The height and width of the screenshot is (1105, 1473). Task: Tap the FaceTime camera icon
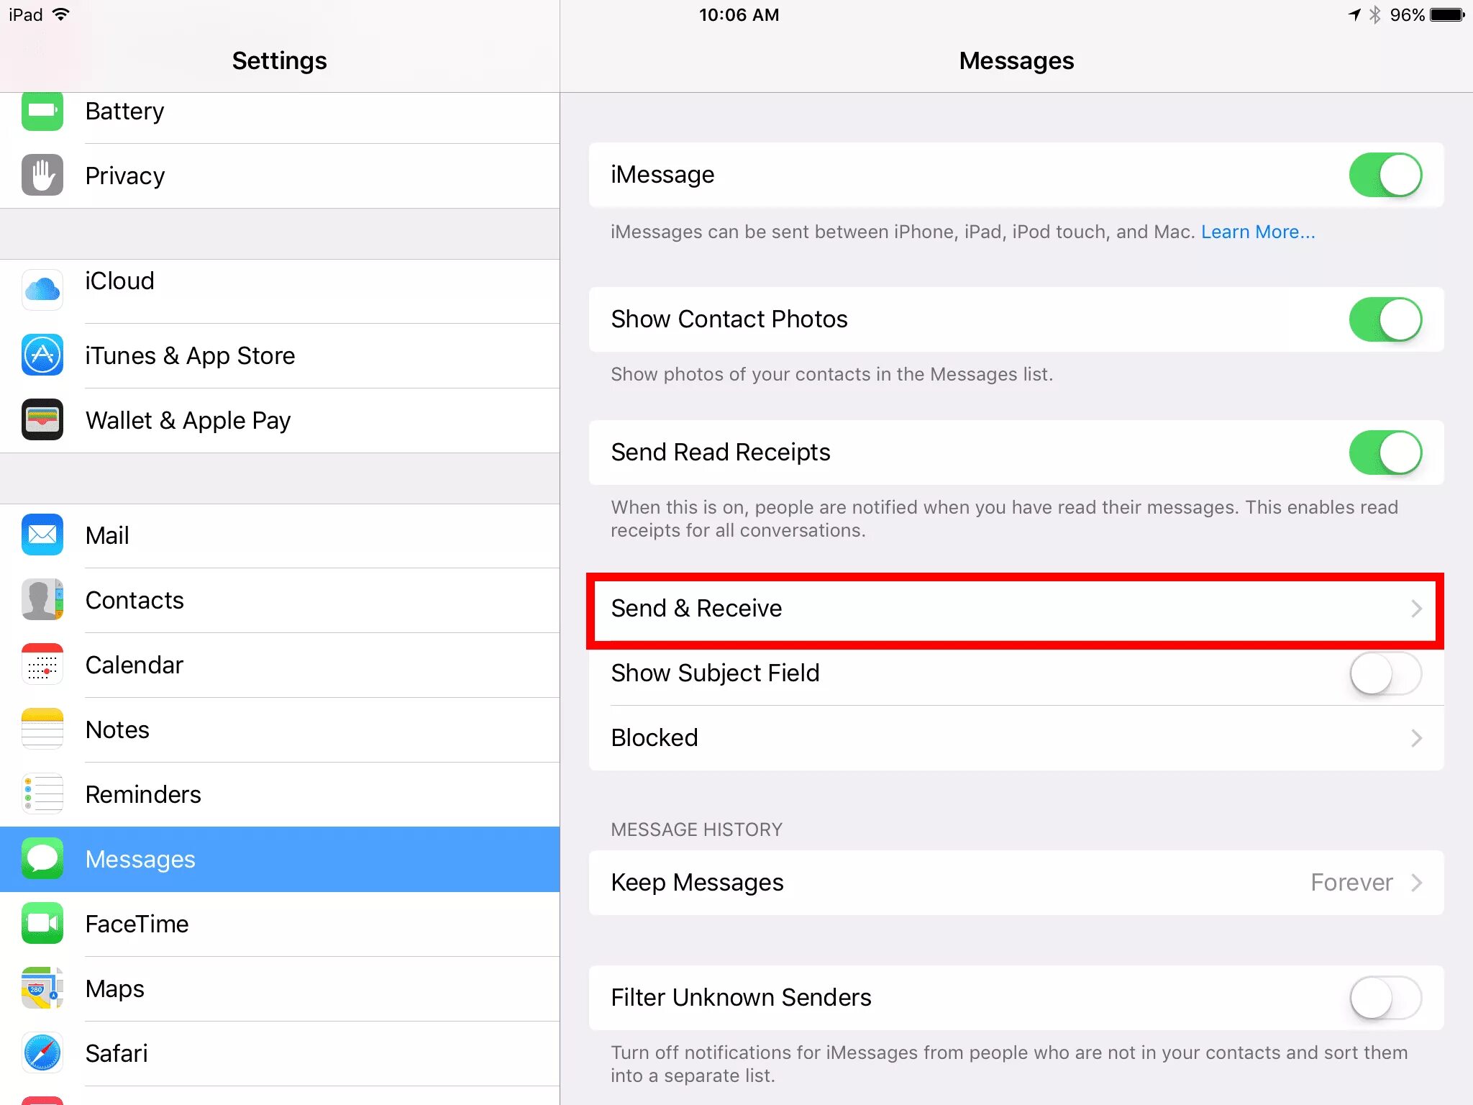tap(42, 924)
